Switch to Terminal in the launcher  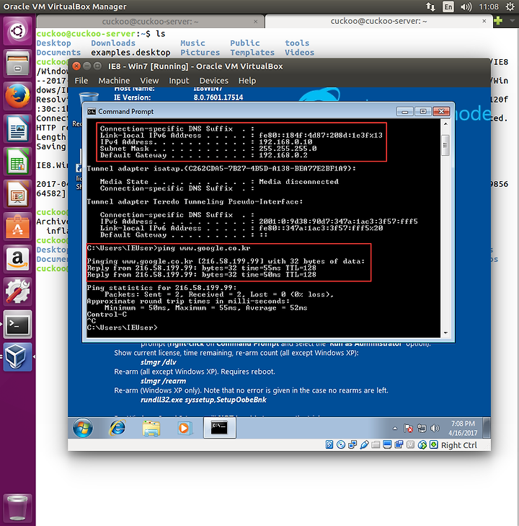pyautogui.click(x=17, y=324)
